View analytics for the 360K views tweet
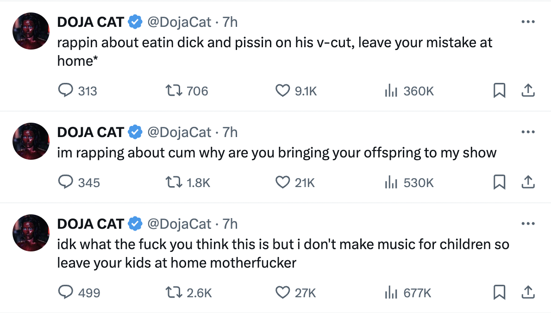The height and width of the screenshot is (313, 551). click(392, 91)
